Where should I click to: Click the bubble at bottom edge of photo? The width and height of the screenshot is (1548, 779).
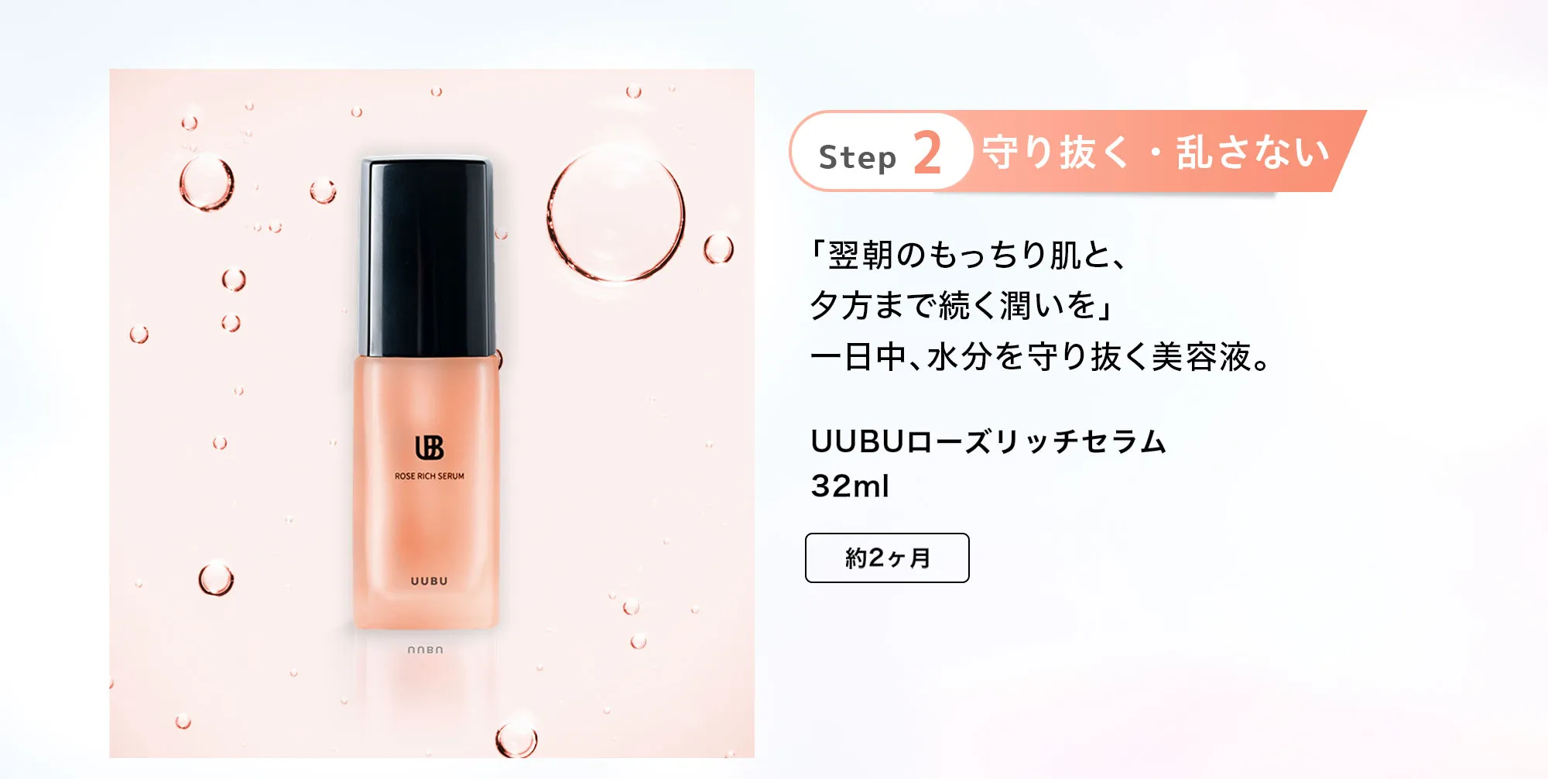click(516, 740)
